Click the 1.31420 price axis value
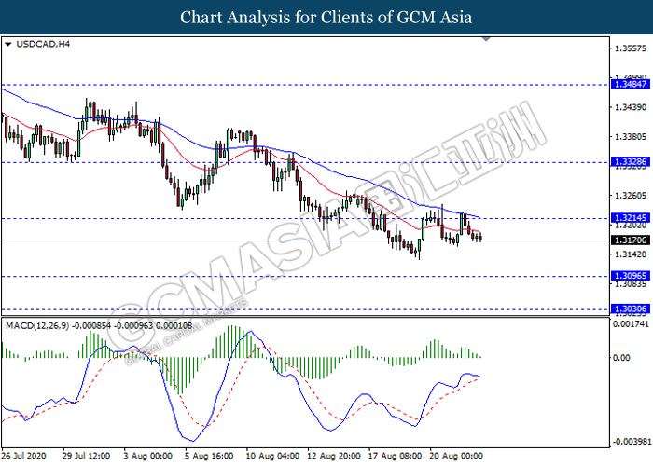Image resolution: width=653 pixels, height=466 pixels. 631,254
